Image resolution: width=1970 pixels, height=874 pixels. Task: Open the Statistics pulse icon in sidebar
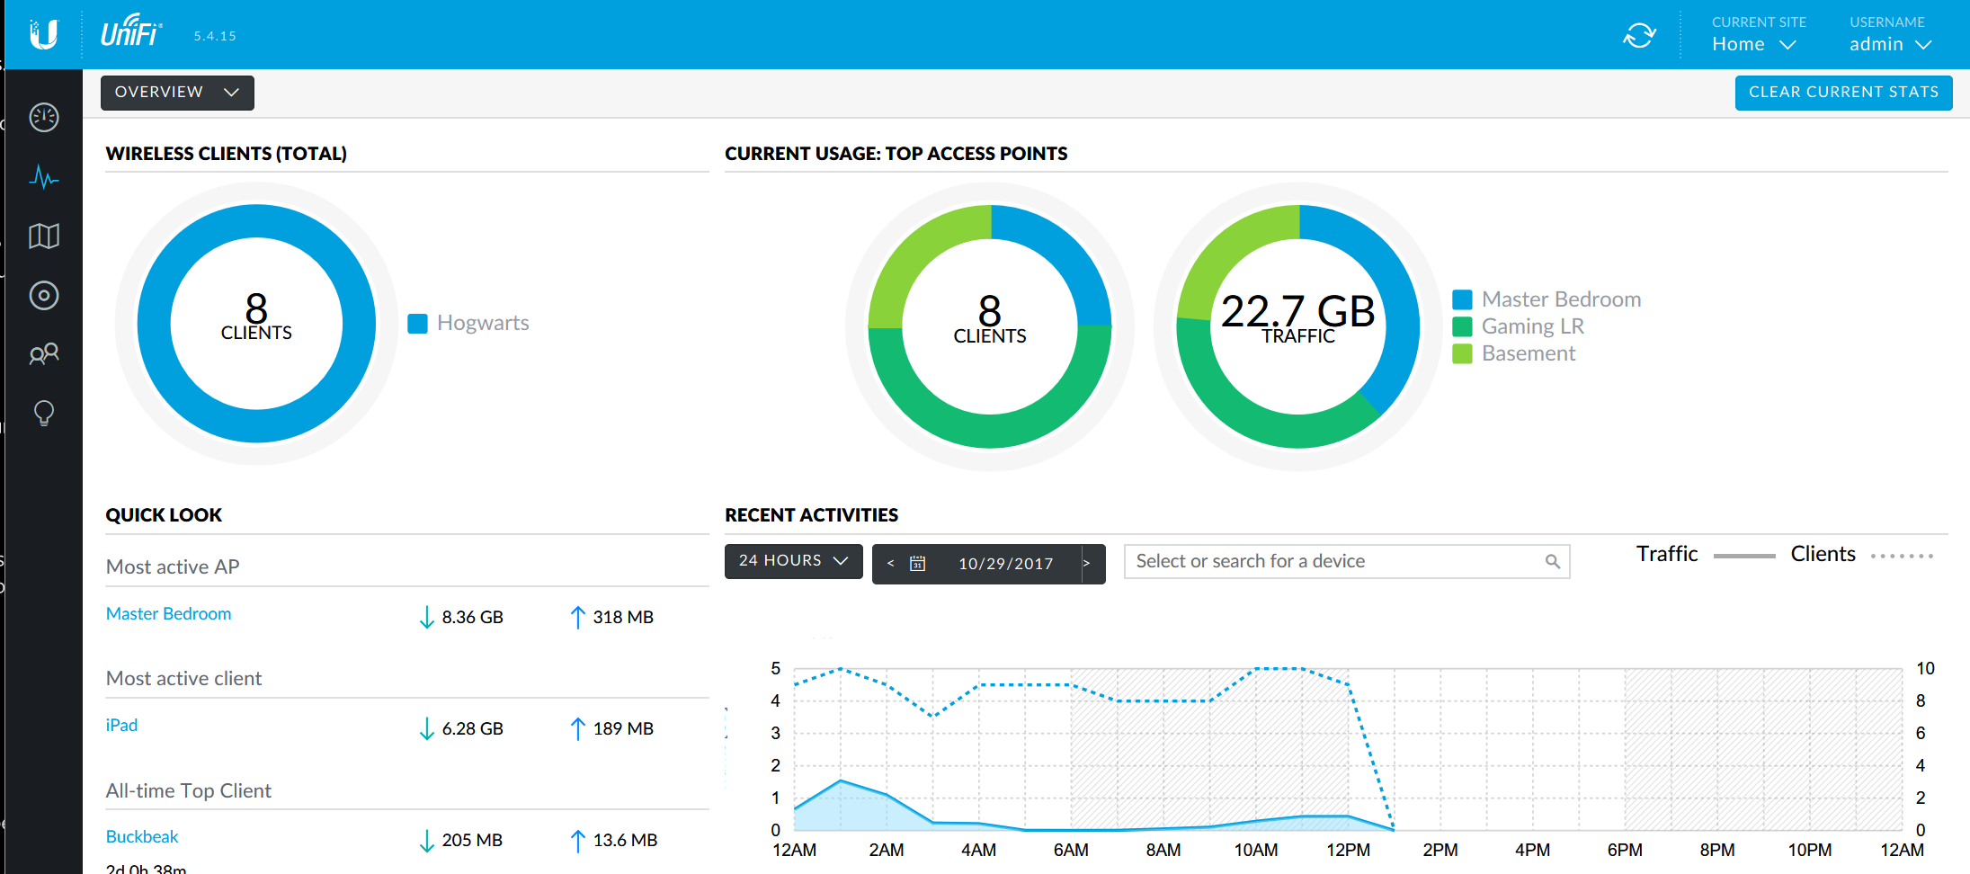tap(43, 177)
